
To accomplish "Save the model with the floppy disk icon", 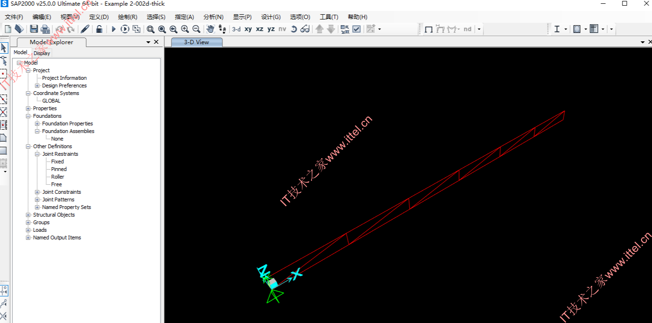I will point(34,29).
